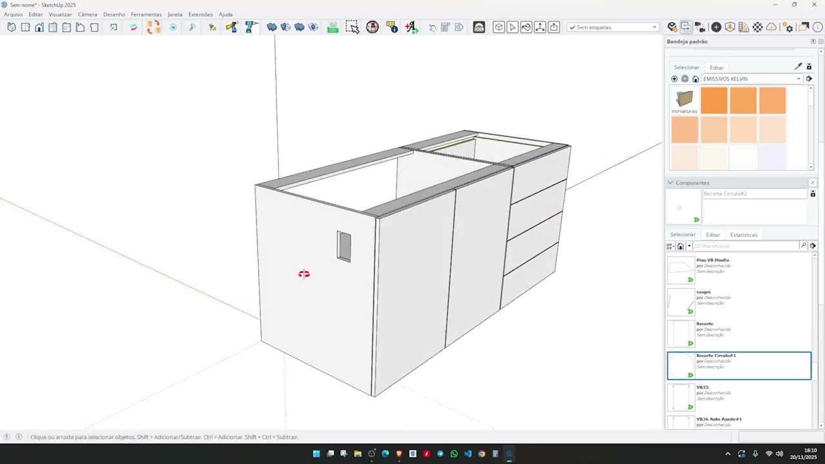Open the Arquivo menu
This screenshot has height=464, width=825.
(x=13, y=14)
